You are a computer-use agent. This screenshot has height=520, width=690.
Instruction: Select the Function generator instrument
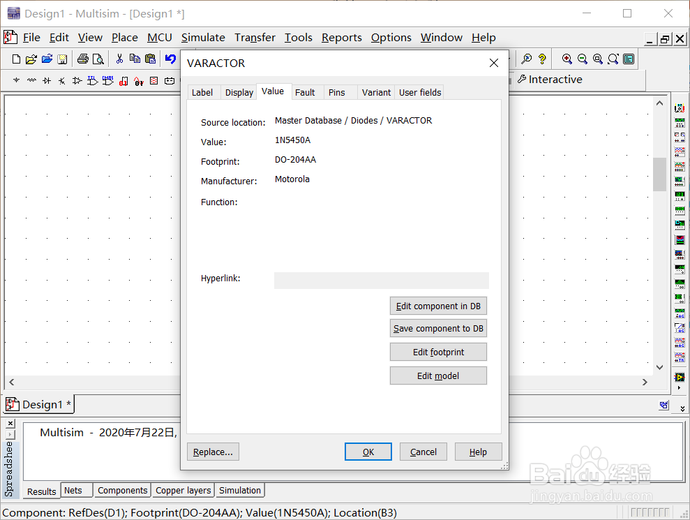tap(680, 122)
